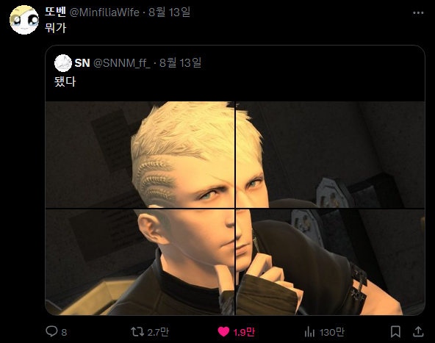Click the SN display name
This screenshot has width=435, height=343.
(x=82, y=63)
